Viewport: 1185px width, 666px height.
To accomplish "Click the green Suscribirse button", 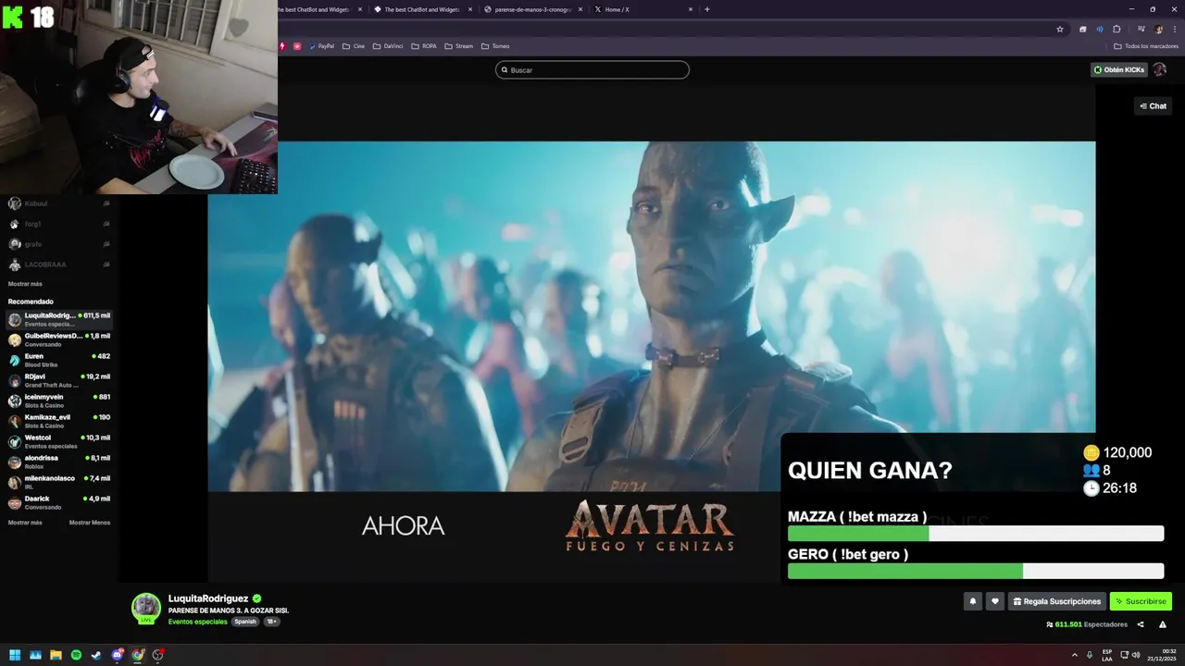I will coord(1141,601).
